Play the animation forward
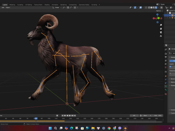Image resolution: width=175 pixels, height=131 pixels. point(70,116)
